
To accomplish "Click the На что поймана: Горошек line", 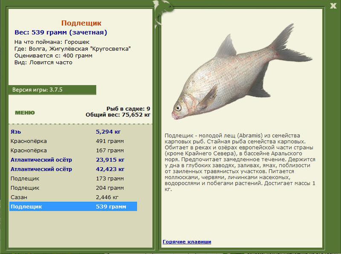I will (52, 42).
